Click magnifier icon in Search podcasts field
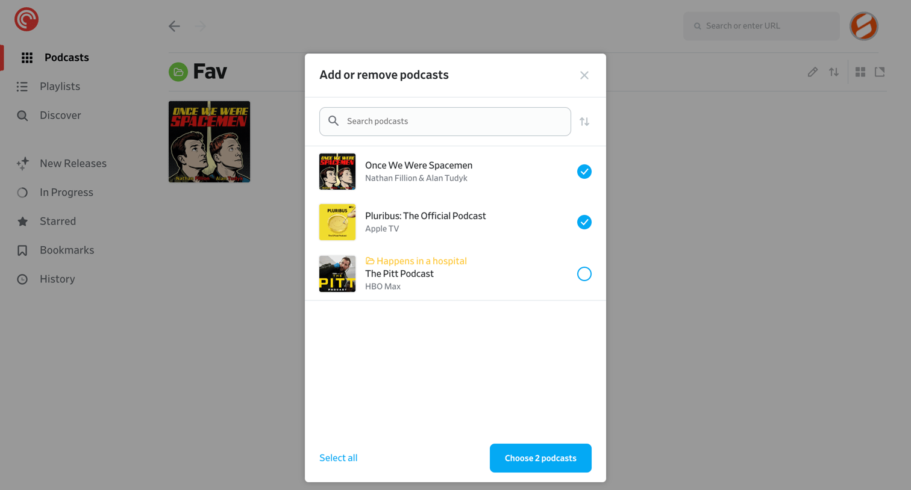911x490 pixels. pos(333,121)
